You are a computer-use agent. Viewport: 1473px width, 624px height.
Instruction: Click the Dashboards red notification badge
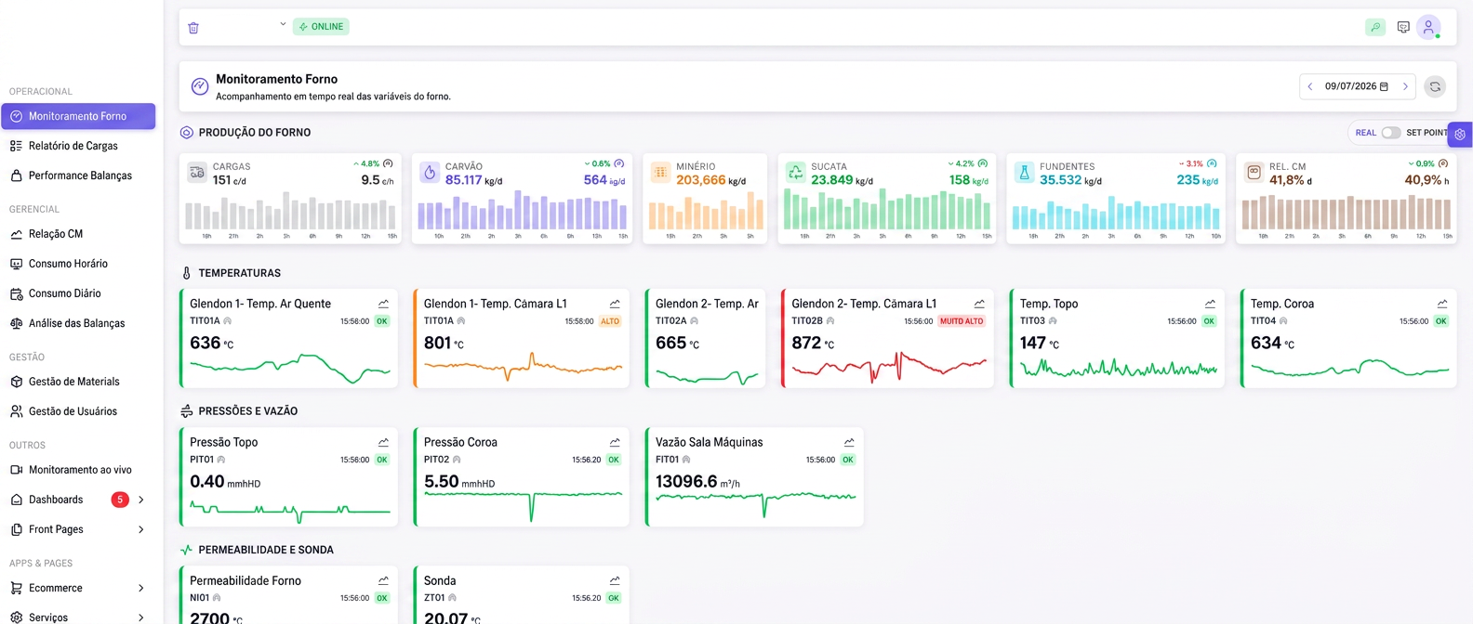tap(120, 500)
